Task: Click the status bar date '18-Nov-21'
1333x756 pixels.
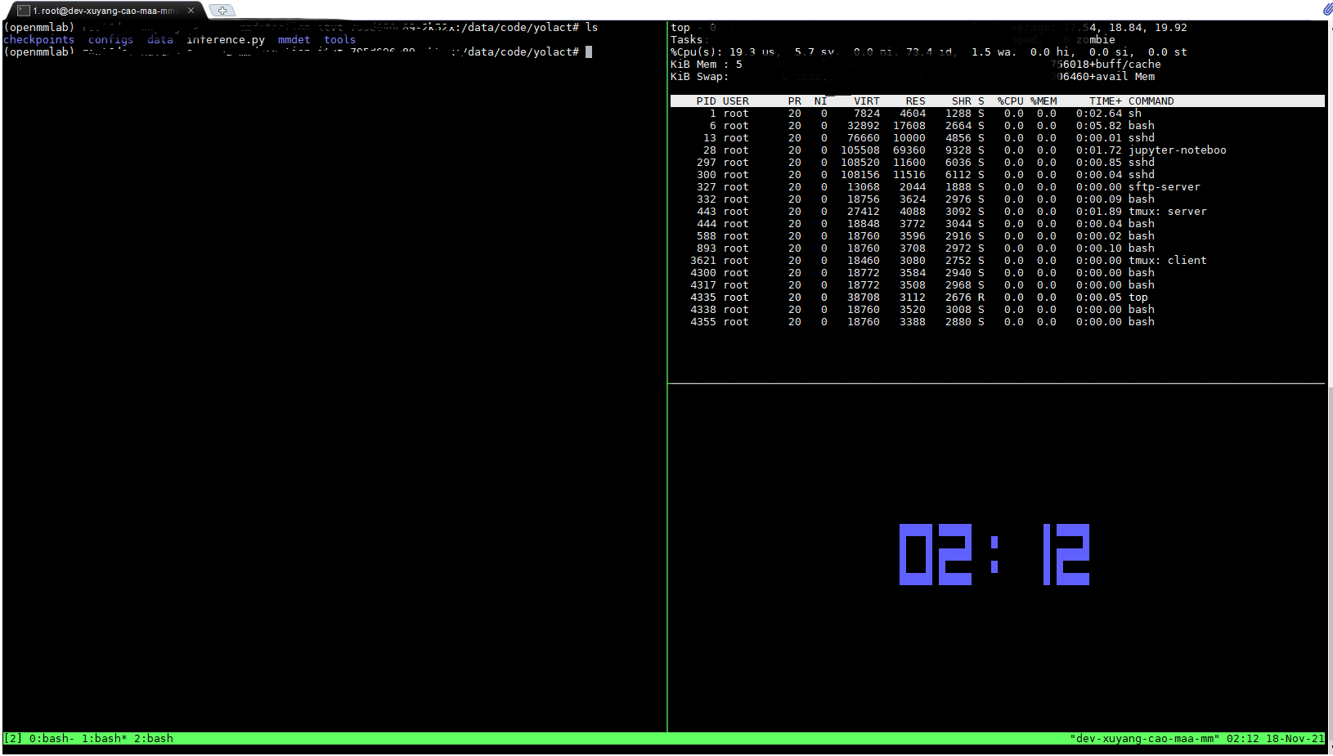Action: pos(1295,739)
